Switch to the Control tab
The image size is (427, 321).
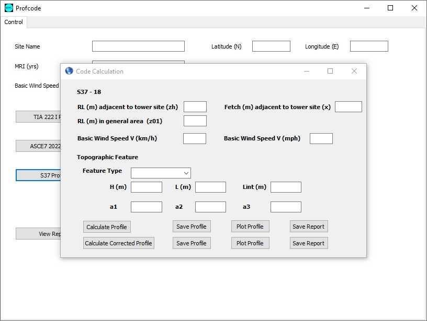[14, 22]
